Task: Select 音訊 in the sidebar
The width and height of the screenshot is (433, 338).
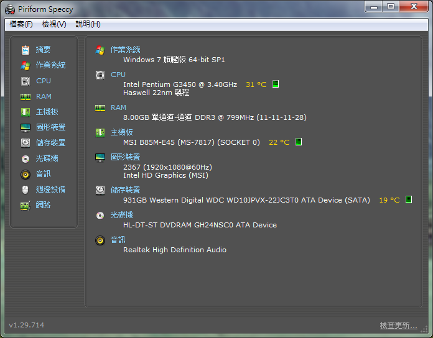Action: click(x=43, y=174)
